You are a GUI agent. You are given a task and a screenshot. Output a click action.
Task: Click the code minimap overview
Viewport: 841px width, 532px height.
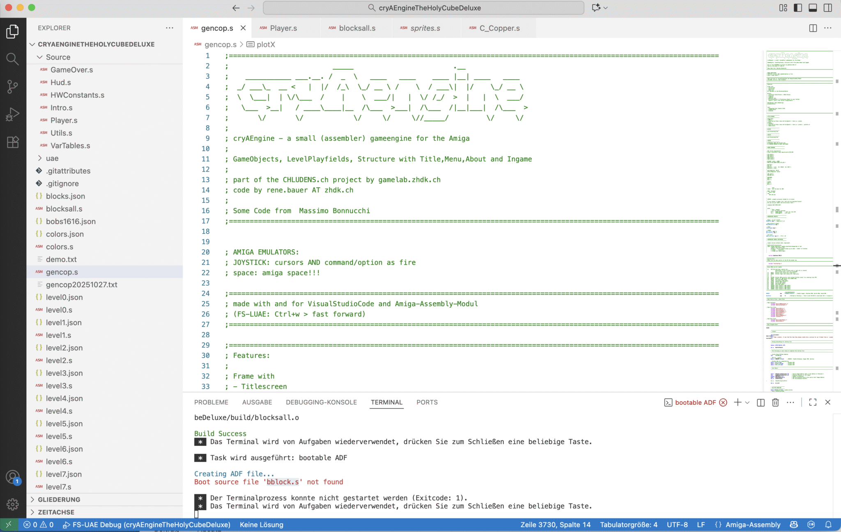point(799,205)
